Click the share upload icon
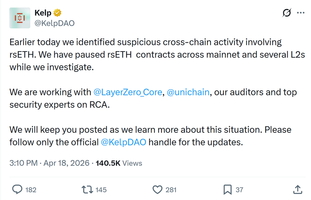Image resolution: width=311 pixels, height=200 pixels. click(297, 190)
